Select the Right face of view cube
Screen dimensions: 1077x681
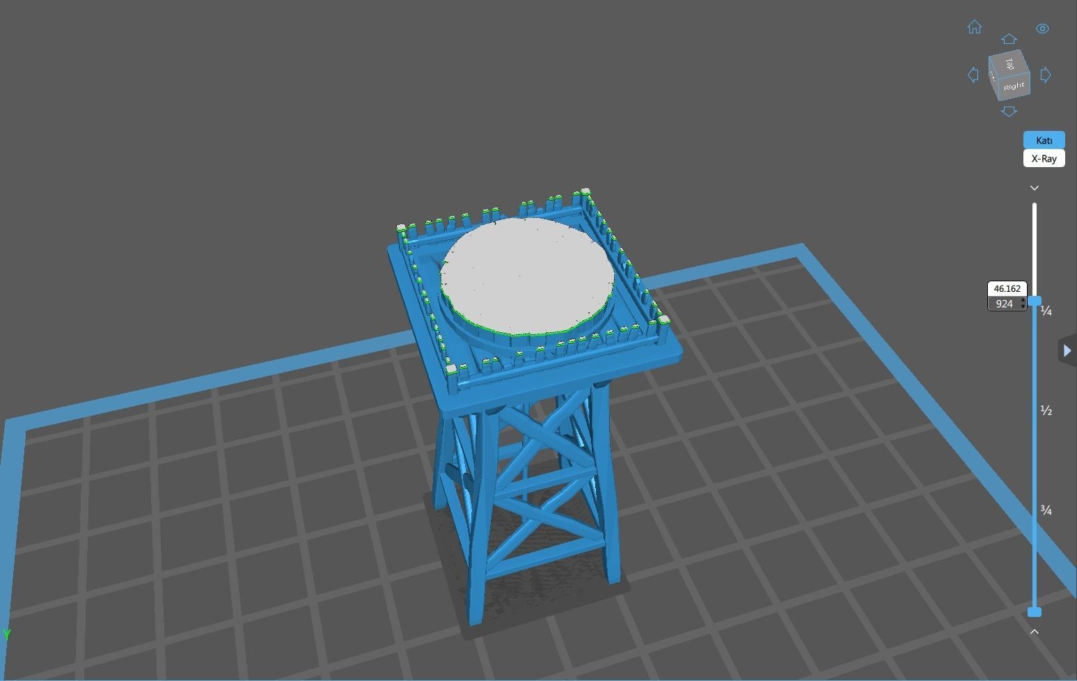[x=1014, y=86]
